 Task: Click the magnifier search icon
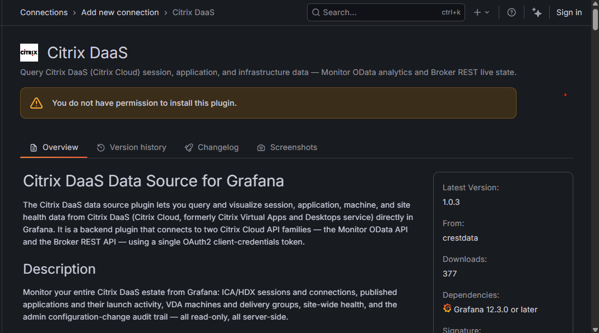click(x=316, y=12)
